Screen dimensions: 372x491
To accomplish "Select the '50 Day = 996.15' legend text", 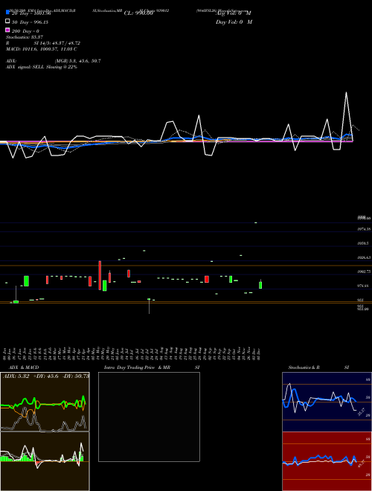I will click(30, 22).
